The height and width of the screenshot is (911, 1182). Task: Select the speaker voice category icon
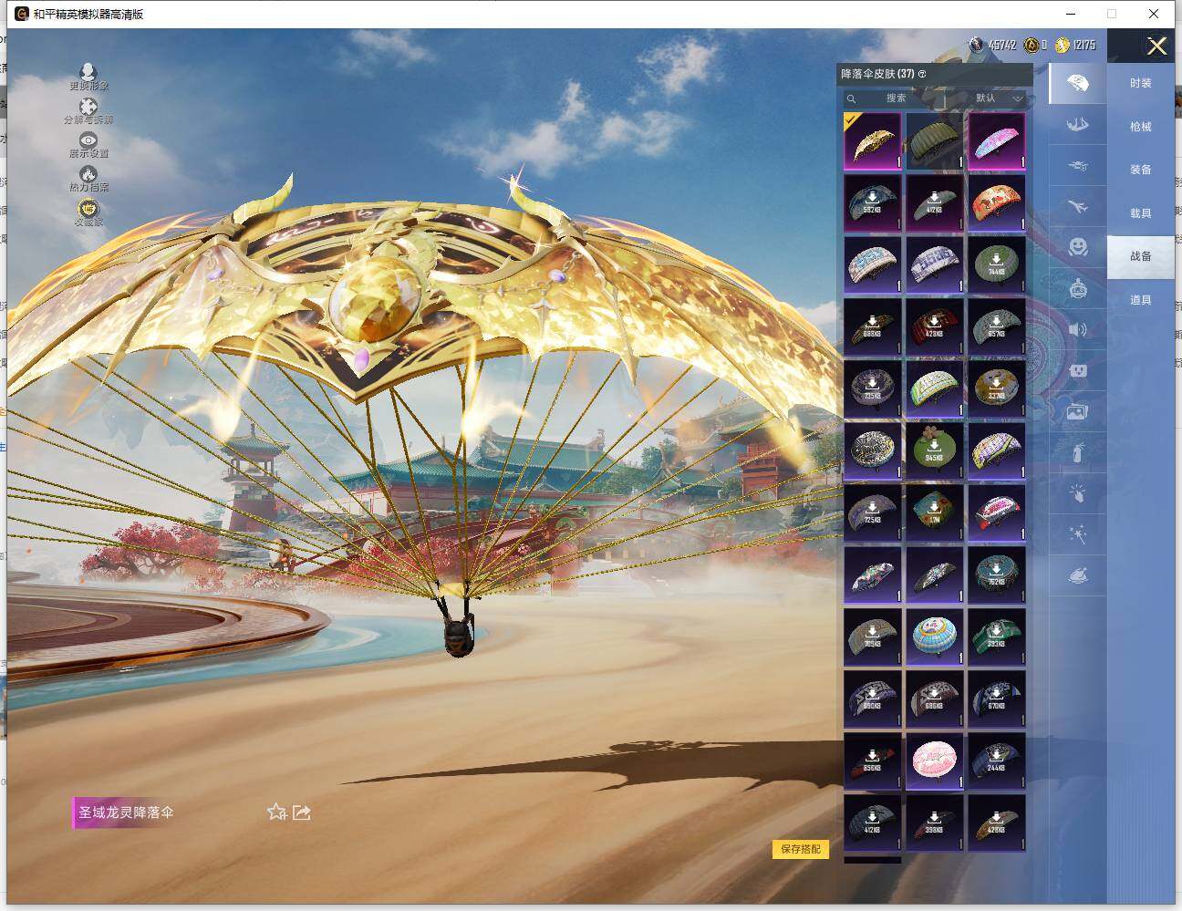[x=1077, y=329]
